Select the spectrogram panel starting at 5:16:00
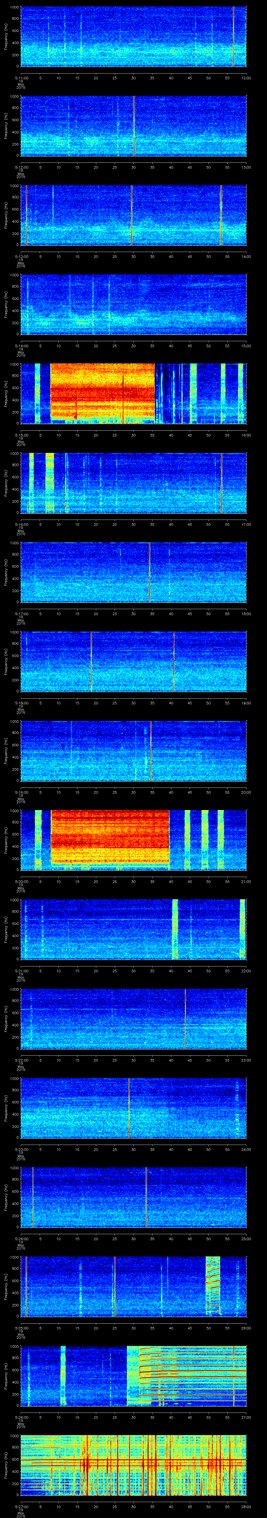Viewport: 267px width, 1518px height. [134, 483]
